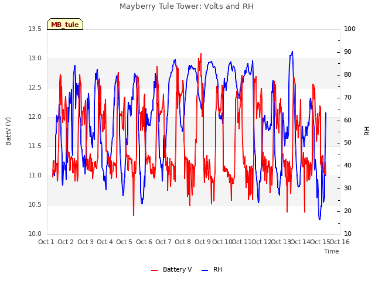Click the 10 right axis tick label

[x=347, y=234]
